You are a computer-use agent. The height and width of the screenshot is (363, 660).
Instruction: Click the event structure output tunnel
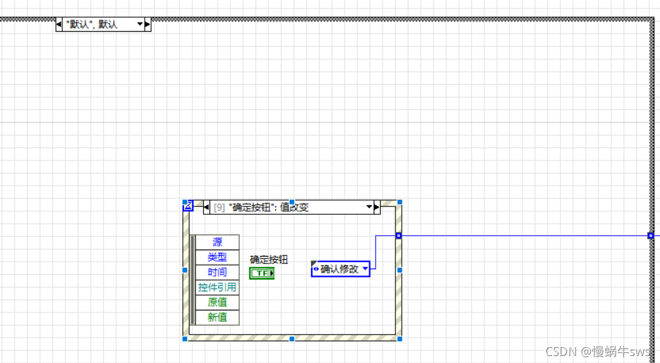pos(399,236)
